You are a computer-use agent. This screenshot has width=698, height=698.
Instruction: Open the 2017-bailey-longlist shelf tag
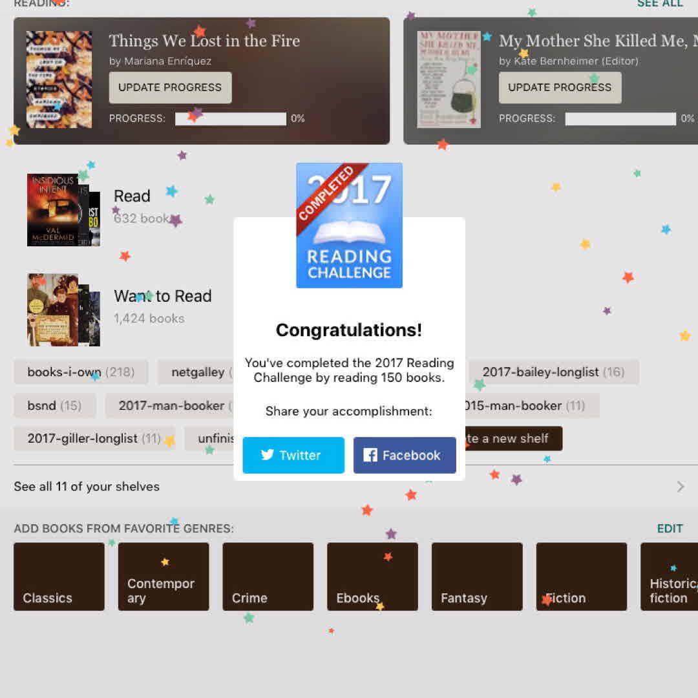tap(553, 372)
